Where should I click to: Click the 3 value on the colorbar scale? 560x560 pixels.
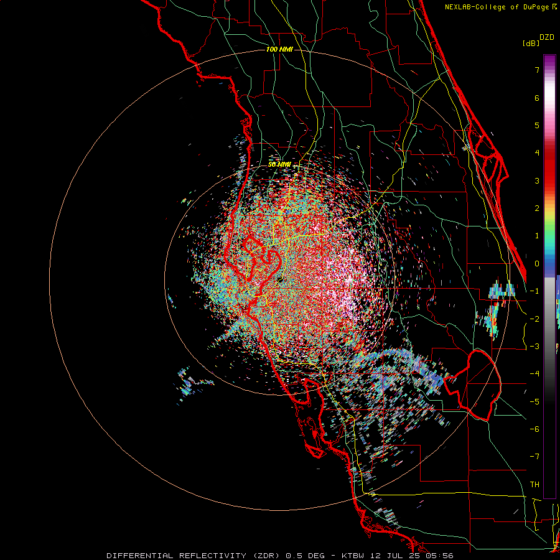click(537, 180)
